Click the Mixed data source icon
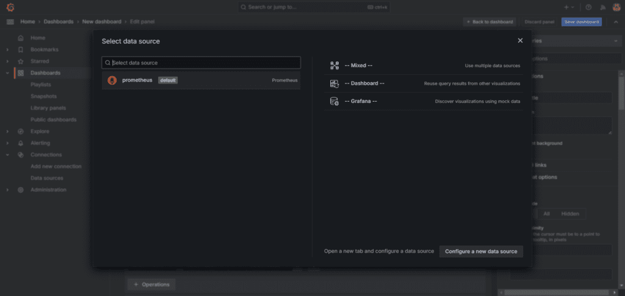This screenshot has height=296, width=625. (334, 66)
